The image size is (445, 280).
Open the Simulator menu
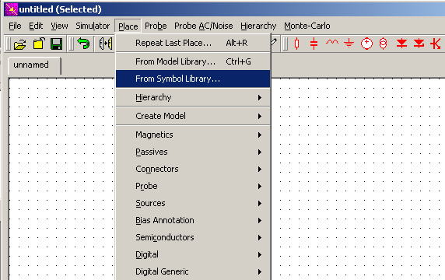(x=93, y=26)
